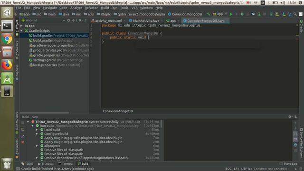
Task: Click the Build output vertical scrollbar
Action: pyautogui.click(x=161, y=123)
